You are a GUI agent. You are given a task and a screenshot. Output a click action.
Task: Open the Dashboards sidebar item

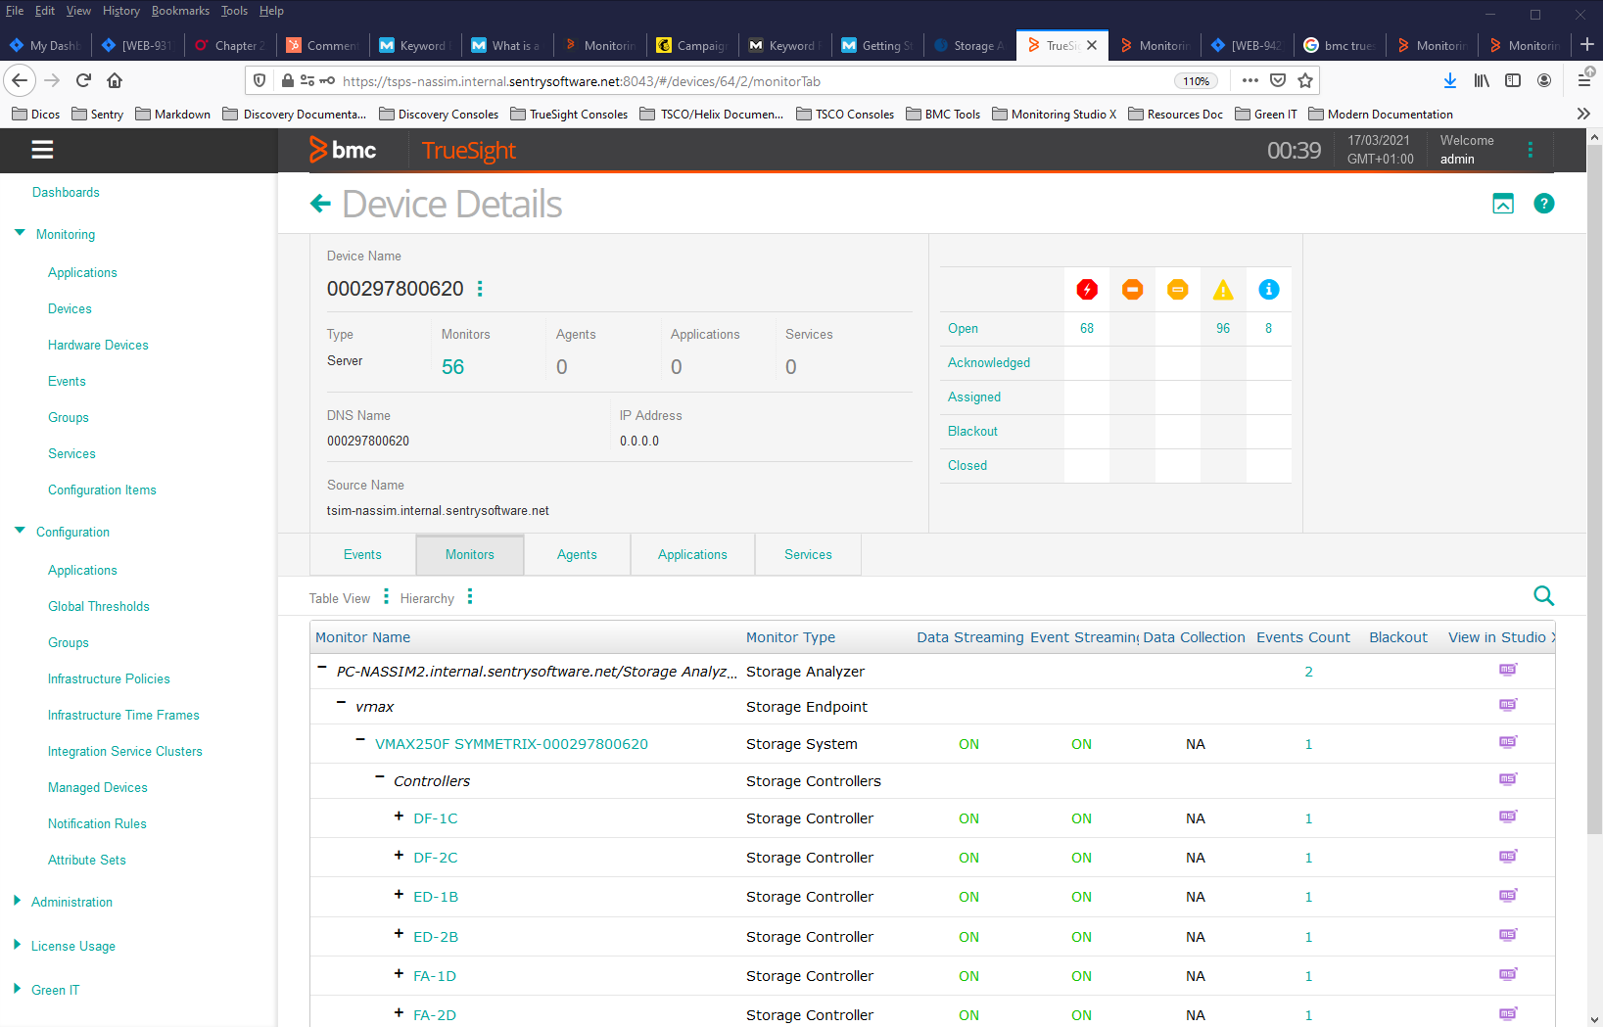point(66,192)
